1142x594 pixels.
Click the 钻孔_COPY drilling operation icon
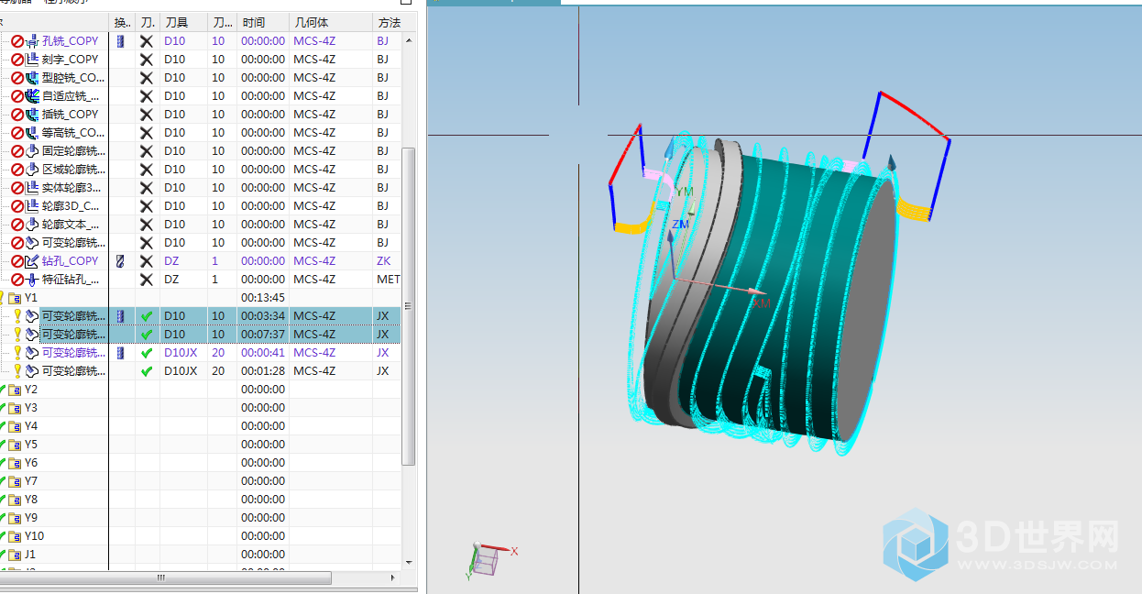pos(32,260)
